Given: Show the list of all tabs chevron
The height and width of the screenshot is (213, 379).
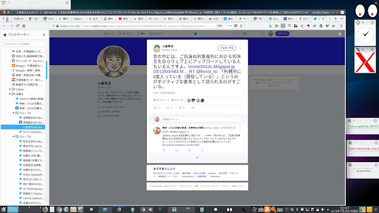Looking at the screenshot, I should pos(342,18).
